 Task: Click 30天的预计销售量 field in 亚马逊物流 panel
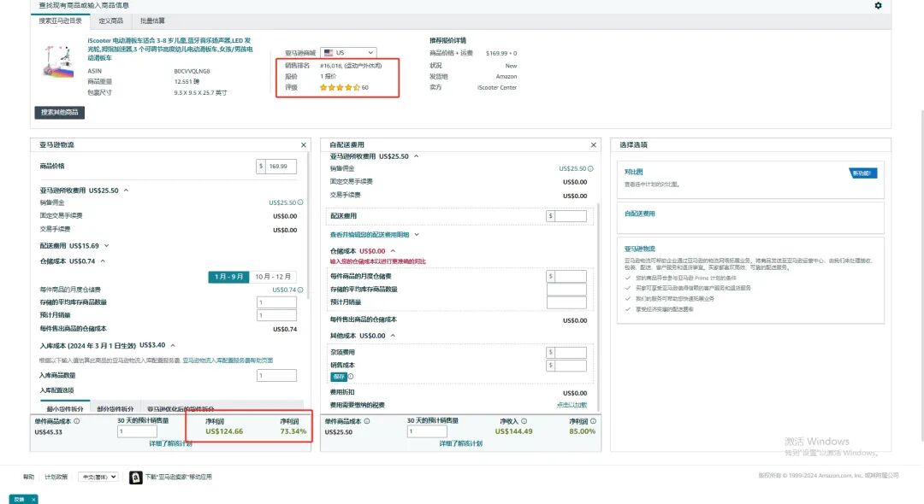137,431
